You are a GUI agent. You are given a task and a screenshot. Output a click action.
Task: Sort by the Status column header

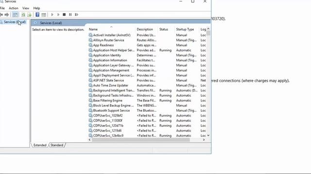(166, 29)
